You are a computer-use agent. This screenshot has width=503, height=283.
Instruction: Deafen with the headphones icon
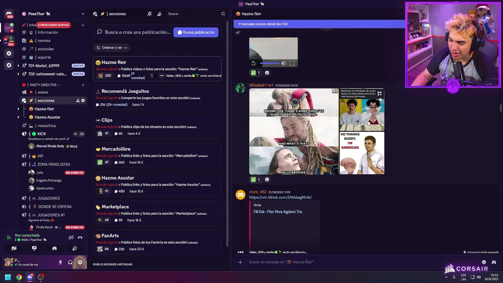70,262
